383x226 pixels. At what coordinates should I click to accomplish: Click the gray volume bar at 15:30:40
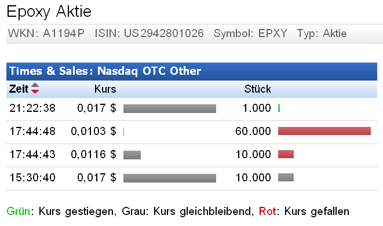coord(286,177)
